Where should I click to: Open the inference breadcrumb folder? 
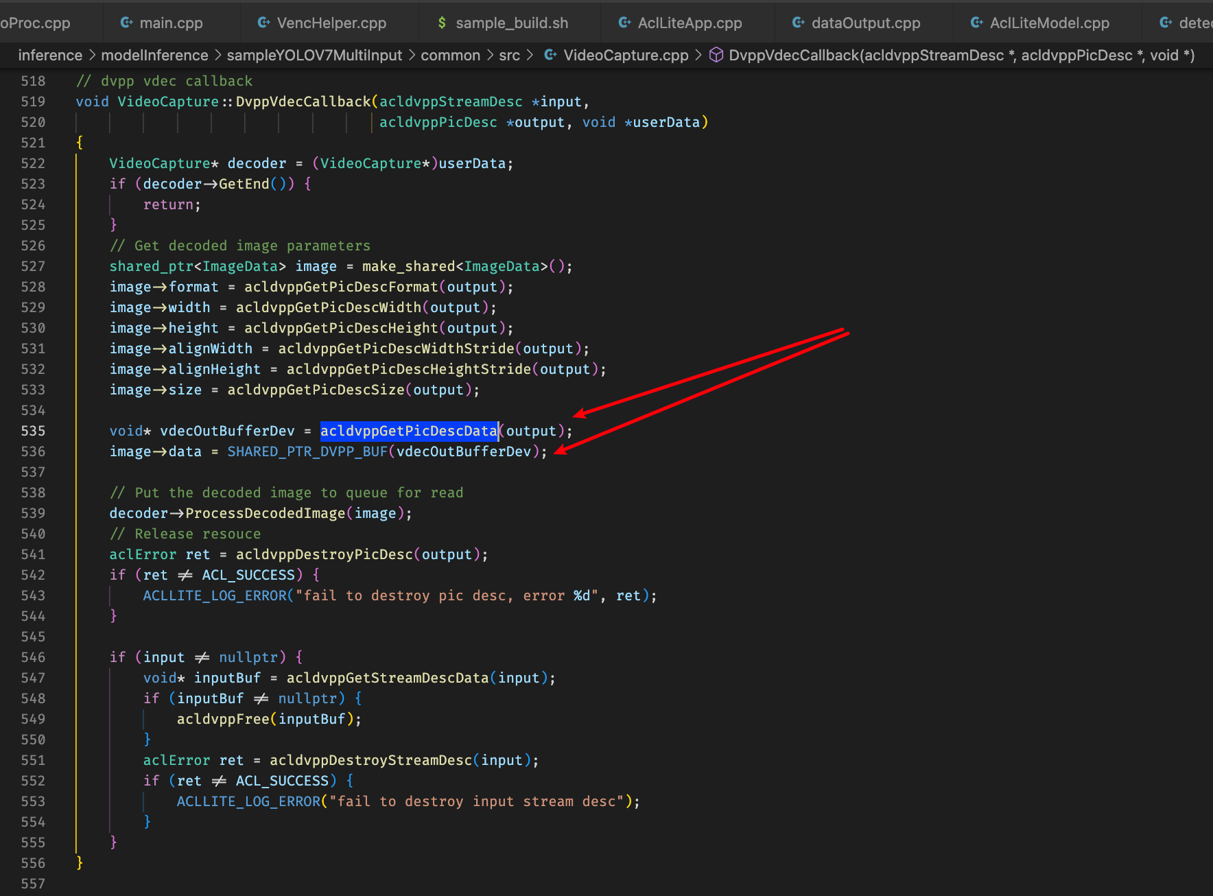[x=50, y=56]
